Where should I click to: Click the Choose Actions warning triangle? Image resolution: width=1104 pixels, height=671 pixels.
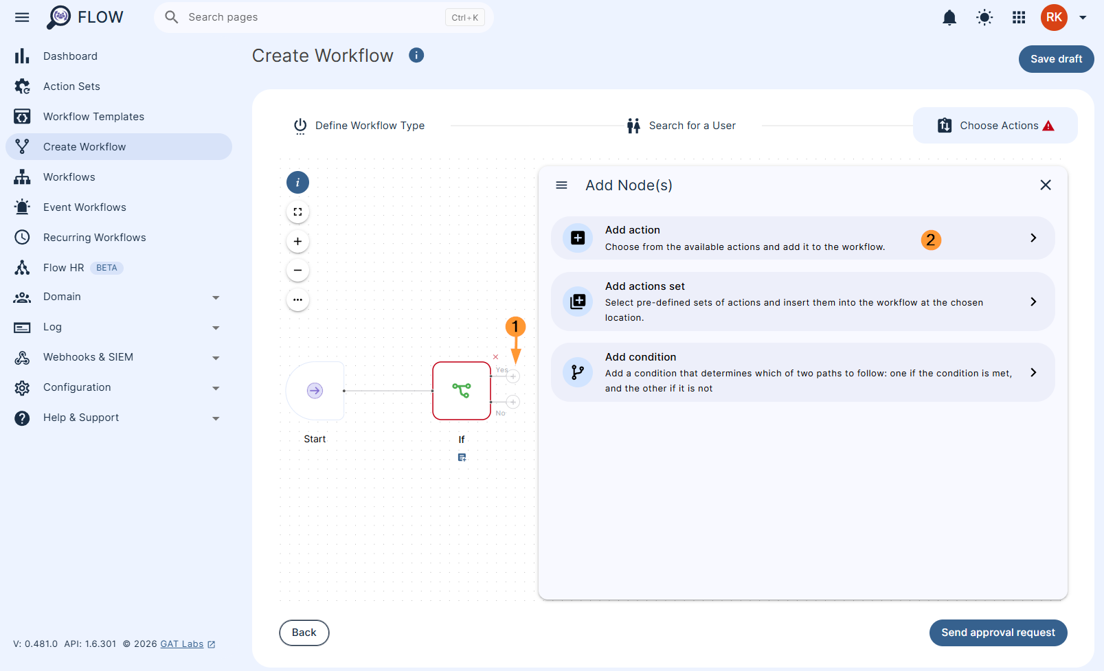(1048, 126)
